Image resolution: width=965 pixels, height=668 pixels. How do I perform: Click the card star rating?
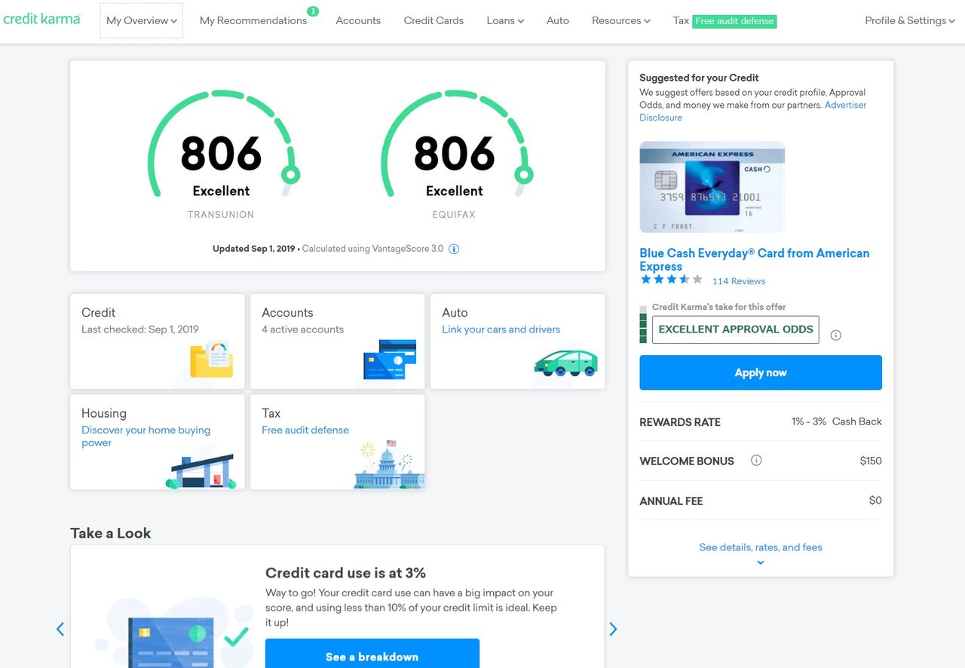tap(671, 280)
